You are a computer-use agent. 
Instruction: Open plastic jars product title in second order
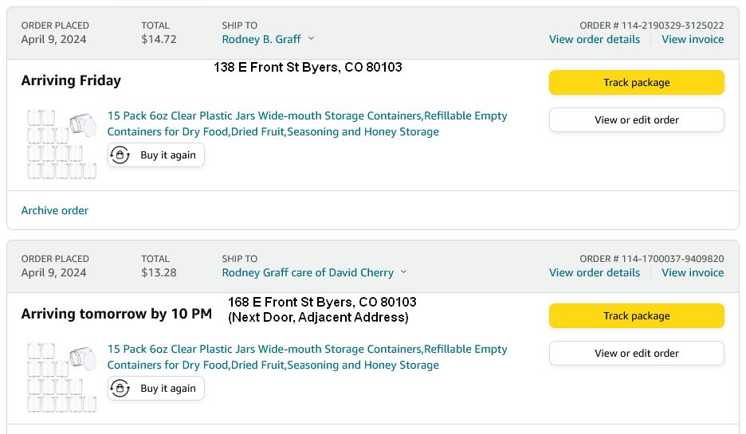point(307,357)
